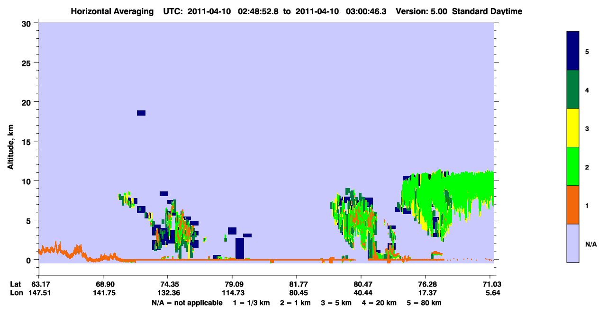The width and height of the screenshot is (616, 316).
Task: Click the end time '03:00:46.3' in the title
Action: [367, 11]
